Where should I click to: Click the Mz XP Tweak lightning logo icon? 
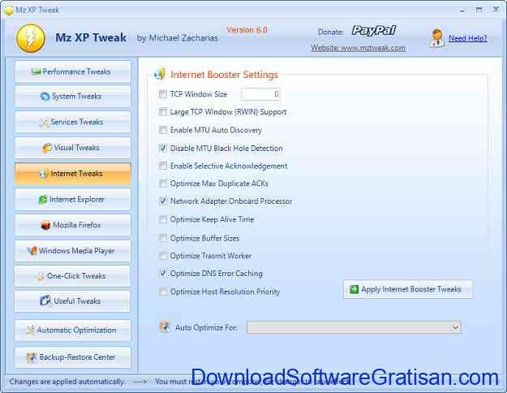coord(31,38)
